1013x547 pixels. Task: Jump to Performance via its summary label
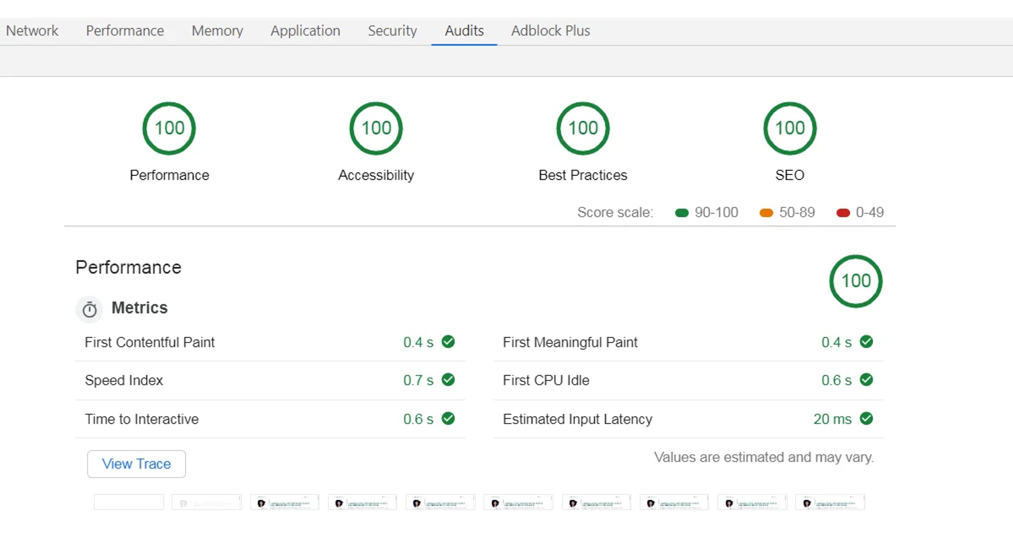[x=169, y=175]
